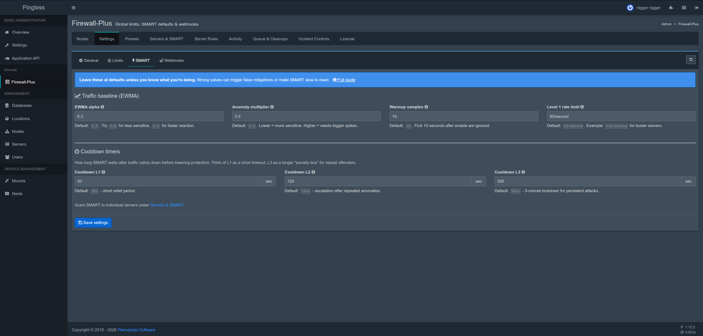Click the version number 1.12.3 in the footer
This screenshot has height=336, width=703.
click(690, 327)
